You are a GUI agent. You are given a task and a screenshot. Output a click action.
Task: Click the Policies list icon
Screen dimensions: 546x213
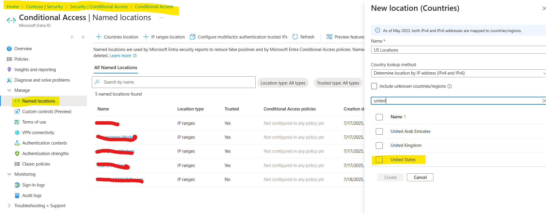click(x=9, y=59)
